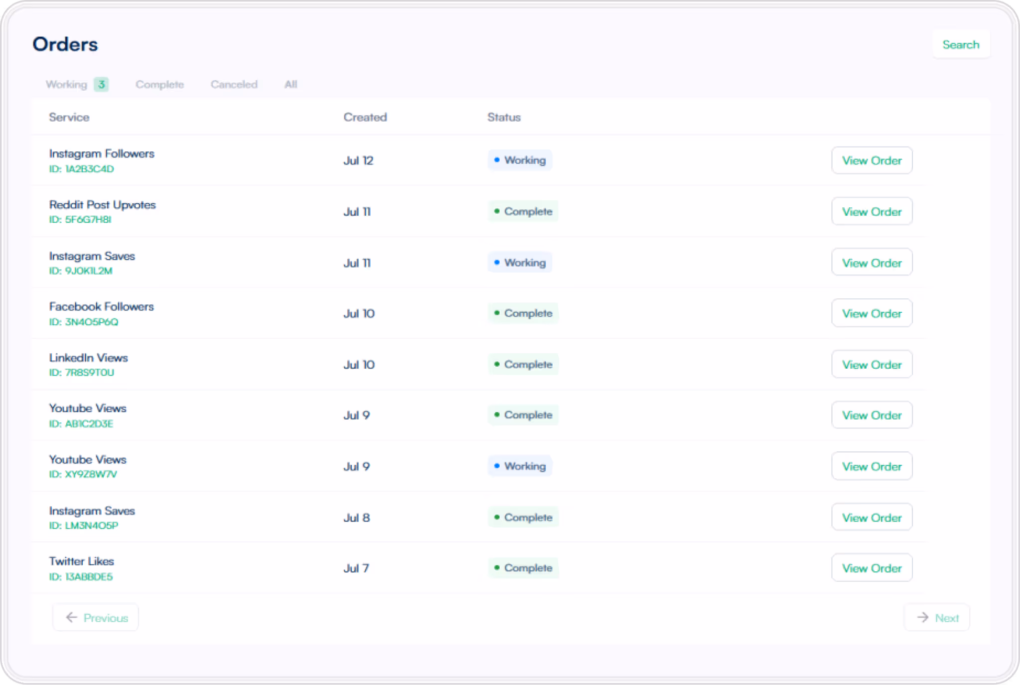Click the ID LM3N4O5P text
Image resolution: width=1020 pixels, height=685 pixels.
coord(84,526)
